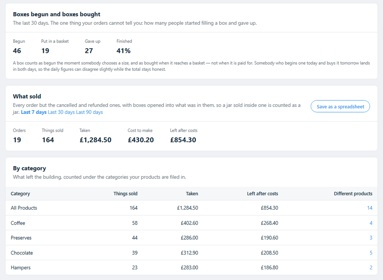The image size is (383, 280).
Task: Select the Preserves category row
Action: [191, 238]
